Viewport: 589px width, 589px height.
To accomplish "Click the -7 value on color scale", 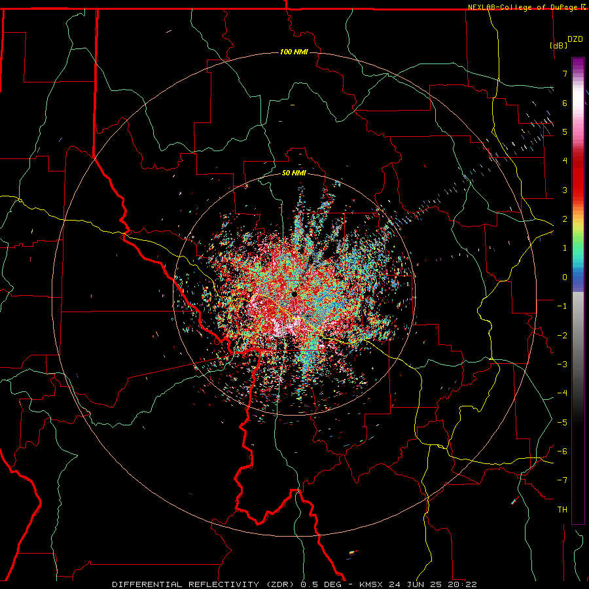I will click(562, 480).
